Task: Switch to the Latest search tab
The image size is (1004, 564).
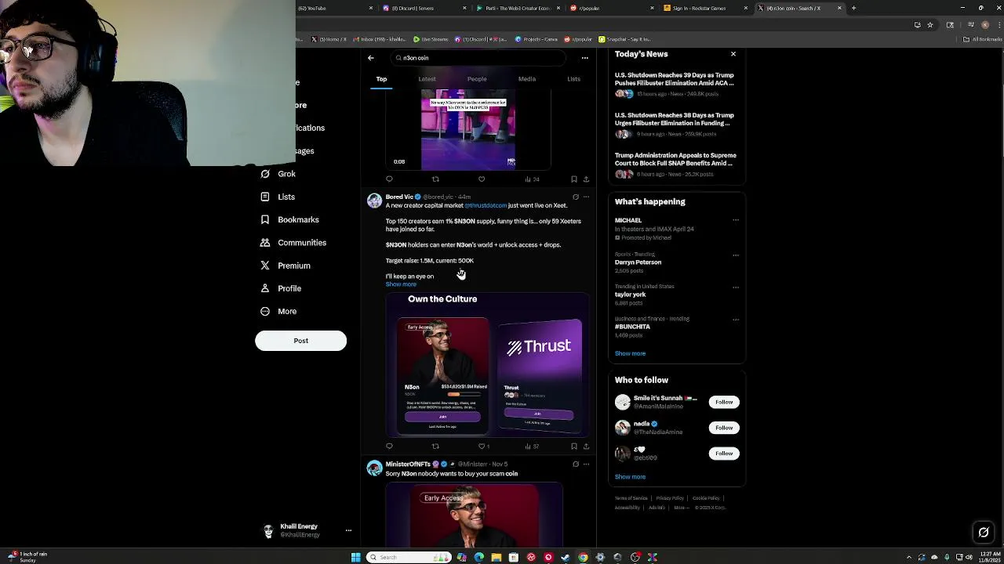Action: pos(427,79)
